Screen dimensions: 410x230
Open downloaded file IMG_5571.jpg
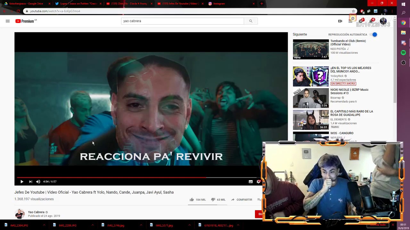pyautogui.click(x=164, y=226)
